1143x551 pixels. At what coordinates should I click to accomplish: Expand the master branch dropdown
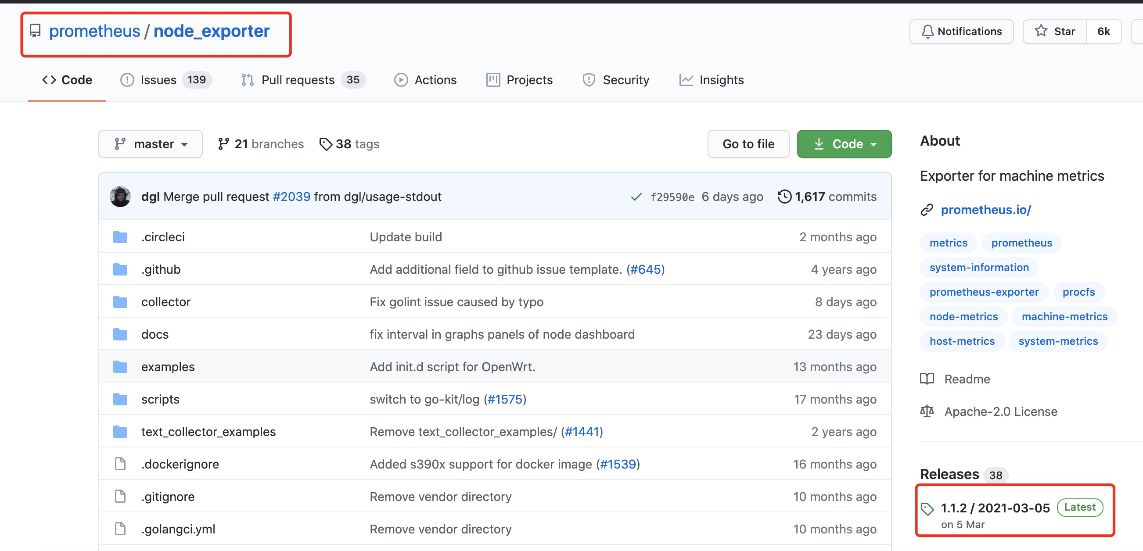coord(151,144)
